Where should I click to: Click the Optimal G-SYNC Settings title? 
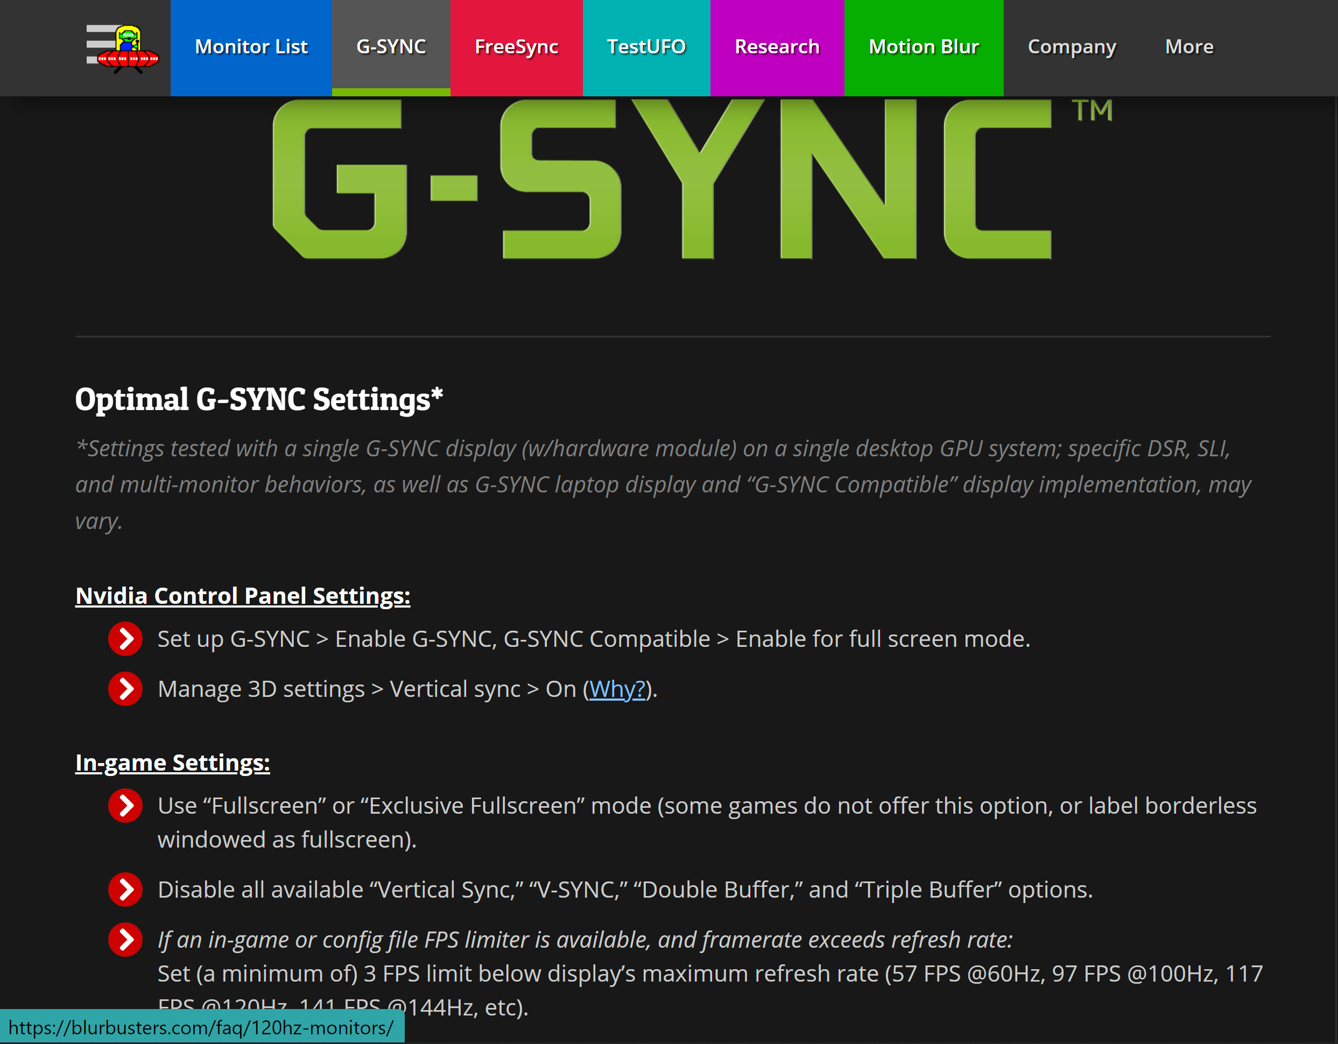[x=258, y=399]
